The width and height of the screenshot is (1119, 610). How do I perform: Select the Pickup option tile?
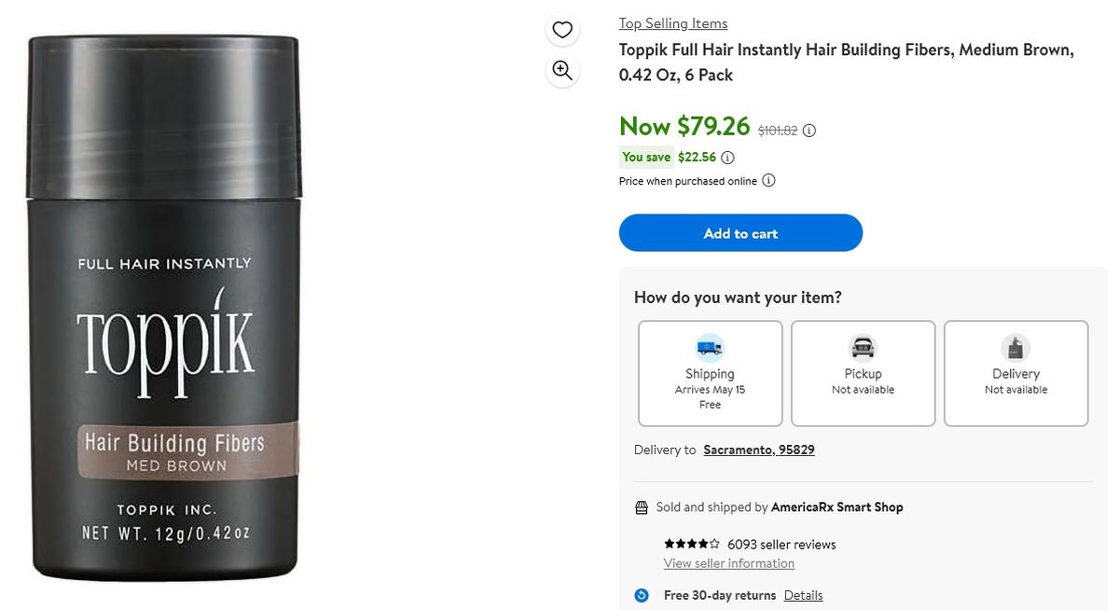tap(863, 373)
